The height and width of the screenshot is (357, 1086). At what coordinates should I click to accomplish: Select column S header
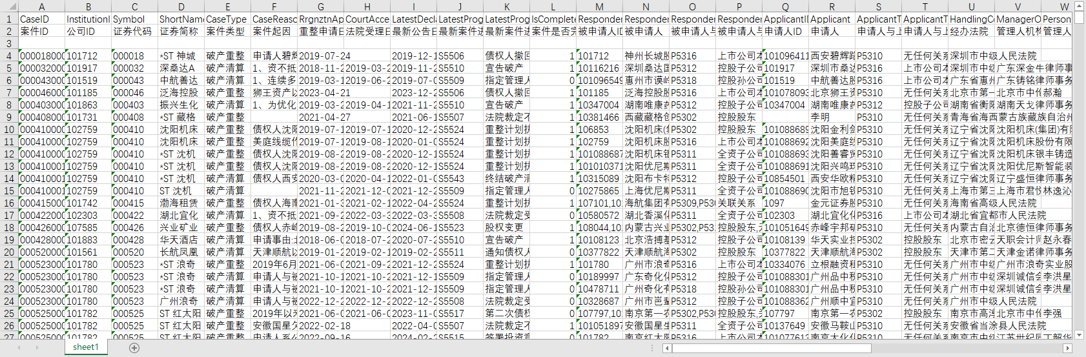point(878,6)
